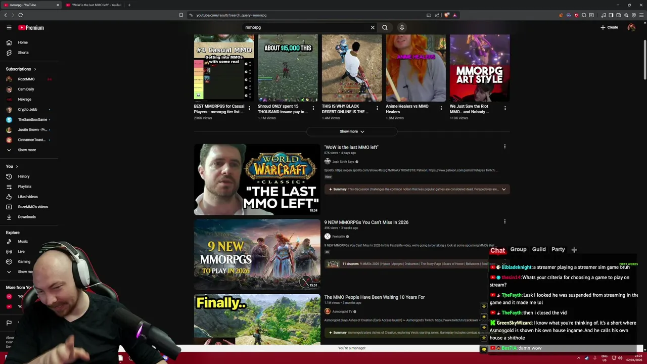Screen dimensions: 647x364
Task: Open the channel avatar account menu
Action: point(631,27)
